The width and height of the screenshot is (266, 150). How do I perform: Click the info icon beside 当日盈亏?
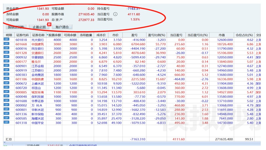tap(116, 14)
